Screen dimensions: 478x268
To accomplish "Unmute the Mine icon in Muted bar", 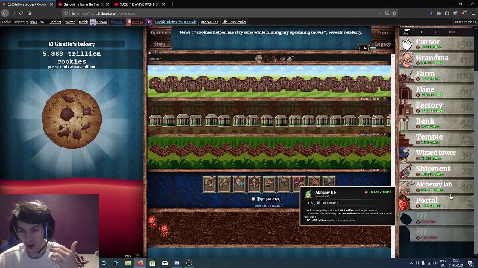I will point(266,59).
